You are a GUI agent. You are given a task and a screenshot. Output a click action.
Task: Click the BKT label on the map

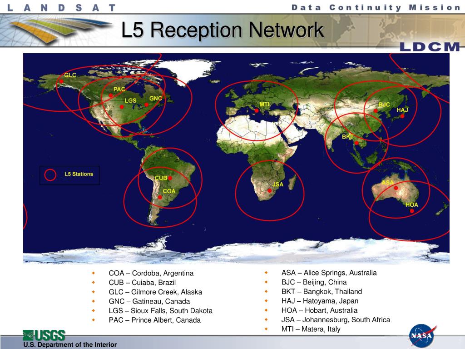coord(347,137)
